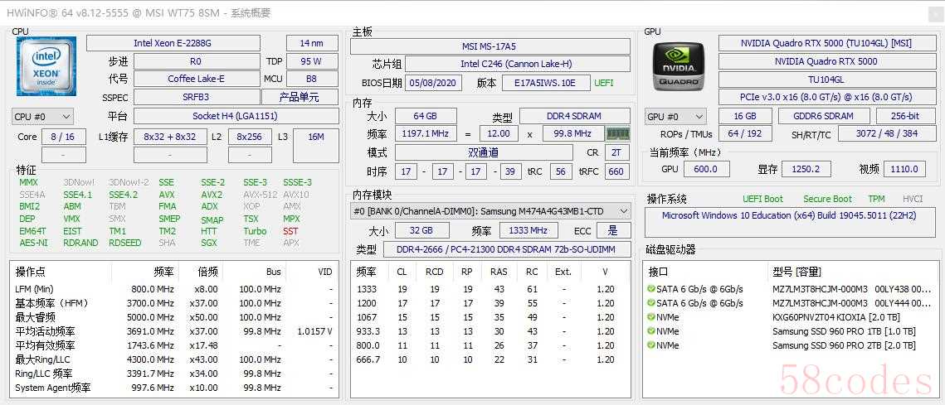Click the Secure Boot label
945x405 pixels.
coord(826,199)
